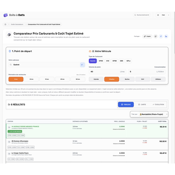The image size is (175, 175).
Task: Click station icon for 46 Avenue d'Auvergne
Action: (x=9, y=142)
